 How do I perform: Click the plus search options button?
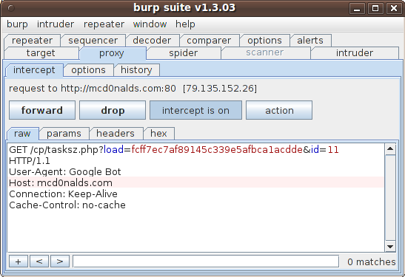(19, 261)
